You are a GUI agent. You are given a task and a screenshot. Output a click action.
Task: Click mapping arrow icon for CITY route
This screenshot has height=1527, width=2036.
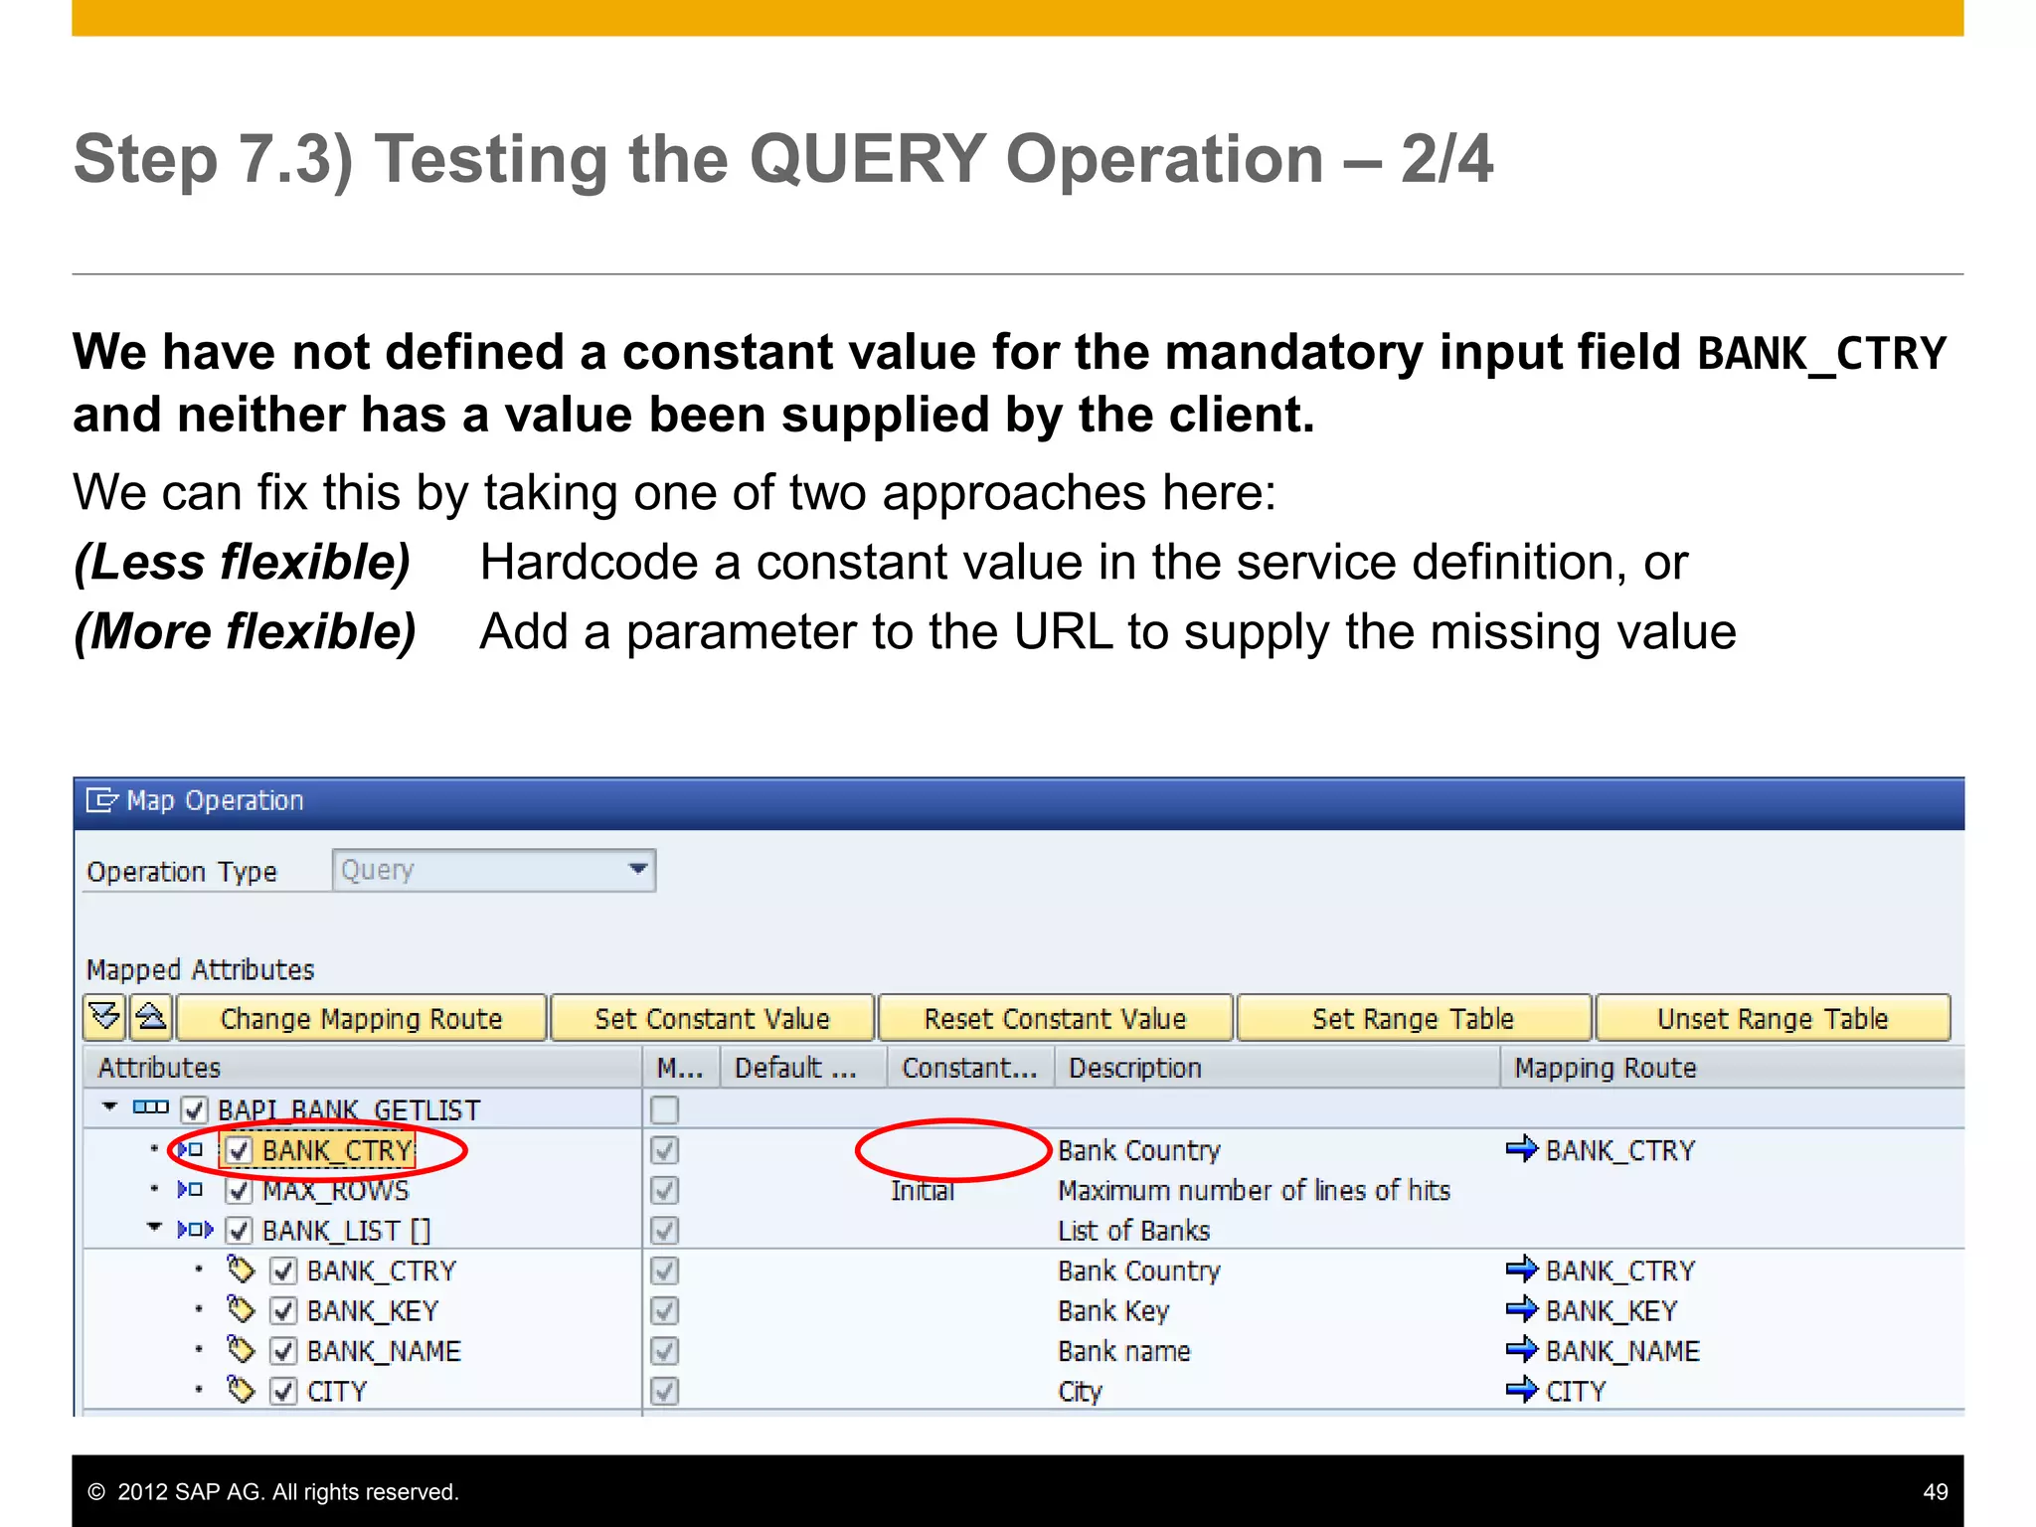click(1522, 1389)
